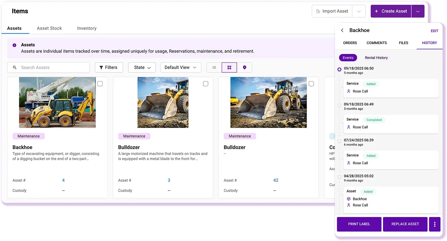Switch to list view icon
The height and width of the screenshot is (241, 447).
click(x=214, y=68)
